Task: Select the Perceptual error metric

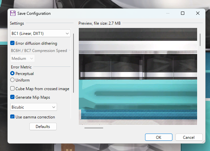Action: coord(13,73)
